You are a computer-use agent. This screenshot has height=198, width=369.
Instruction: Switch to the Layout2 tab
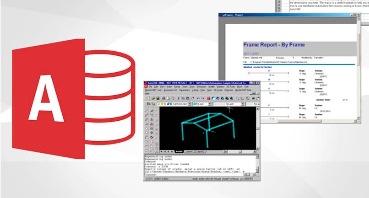[200, 151]
